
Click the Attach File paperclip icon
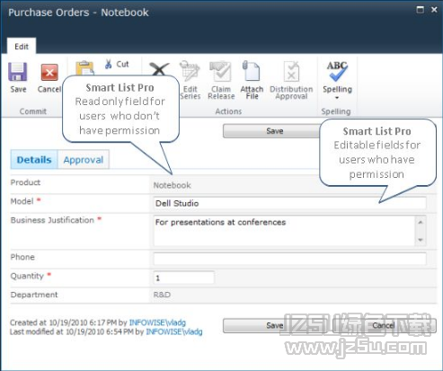251,71
